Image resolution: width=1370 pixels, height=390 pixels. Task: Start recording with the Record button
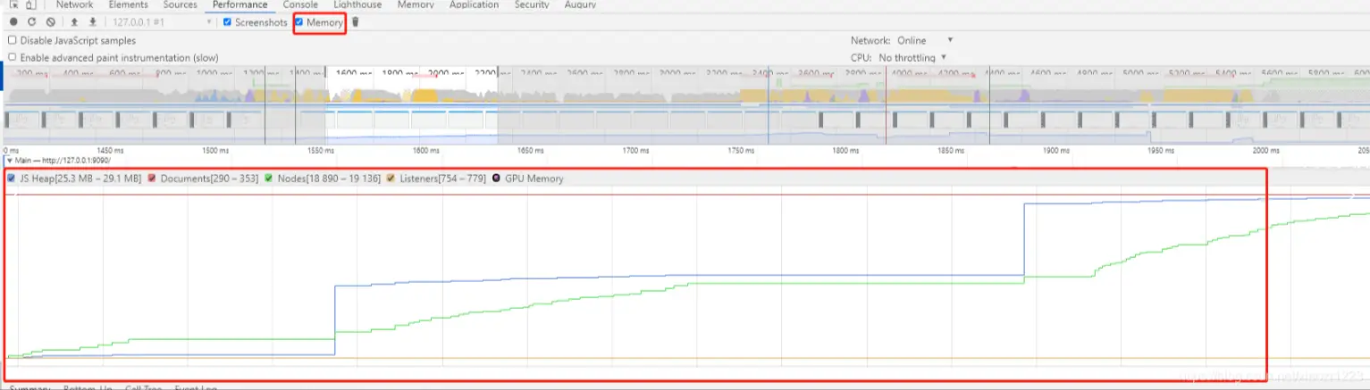(x=13, y=22)
